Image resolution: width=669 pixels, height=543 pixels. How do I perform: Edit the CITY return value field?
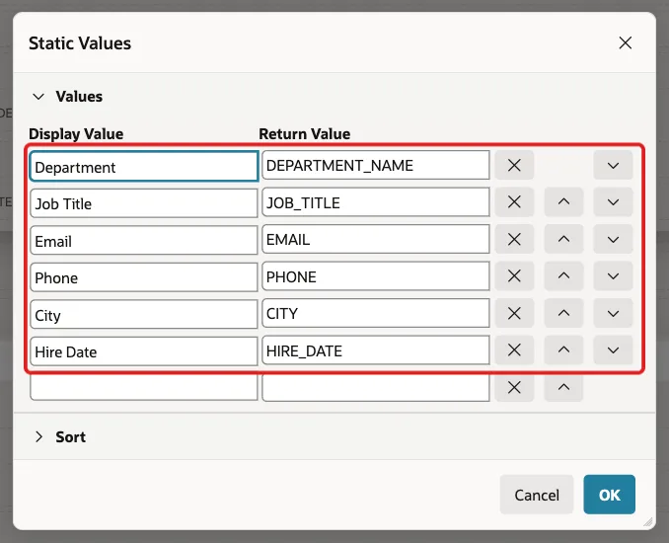(x=376, y=313)
